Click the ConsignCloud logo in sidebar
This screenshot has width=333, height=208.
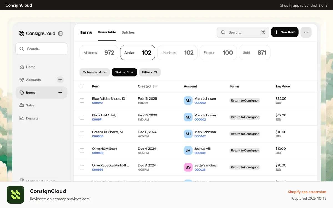37,34
